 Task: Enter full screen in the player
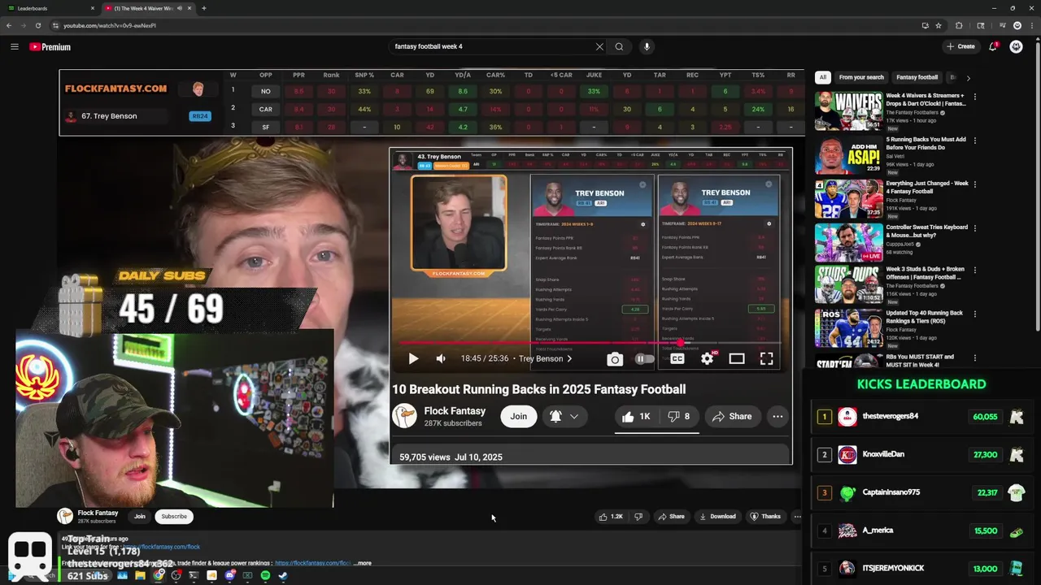coord(766,358)
